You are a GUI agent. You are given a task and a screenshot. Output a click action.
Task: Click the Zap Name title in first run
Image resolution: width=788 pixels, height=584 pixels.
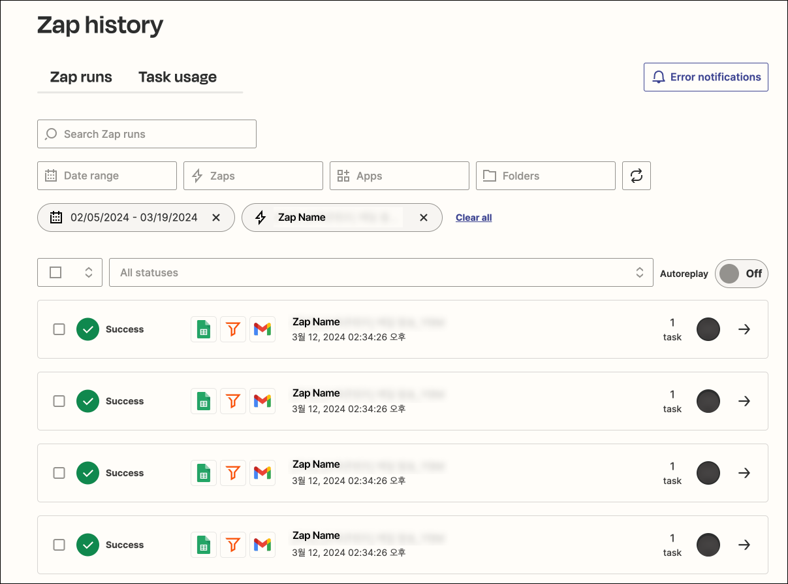click(316, 321)
